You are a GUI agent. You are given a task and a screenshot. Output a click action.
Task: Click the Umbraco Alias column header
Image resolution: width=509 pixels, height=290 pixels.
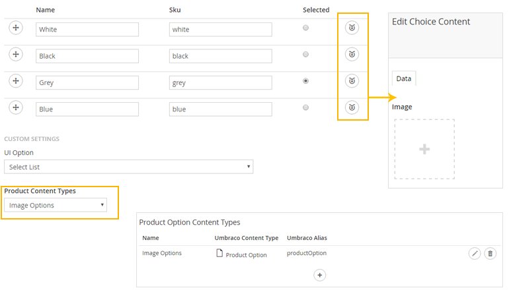point(307,238)
